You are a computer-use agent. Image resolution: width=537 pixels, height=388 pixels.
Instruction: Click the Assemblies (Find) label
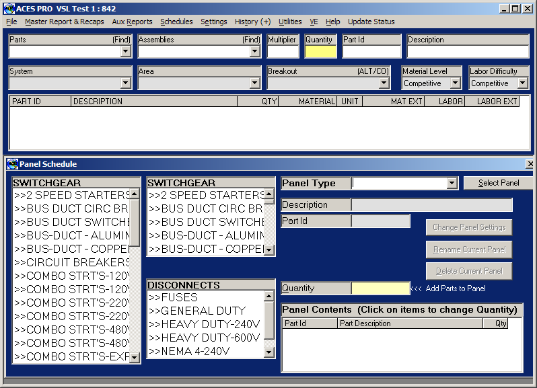(x=251, y=40)
